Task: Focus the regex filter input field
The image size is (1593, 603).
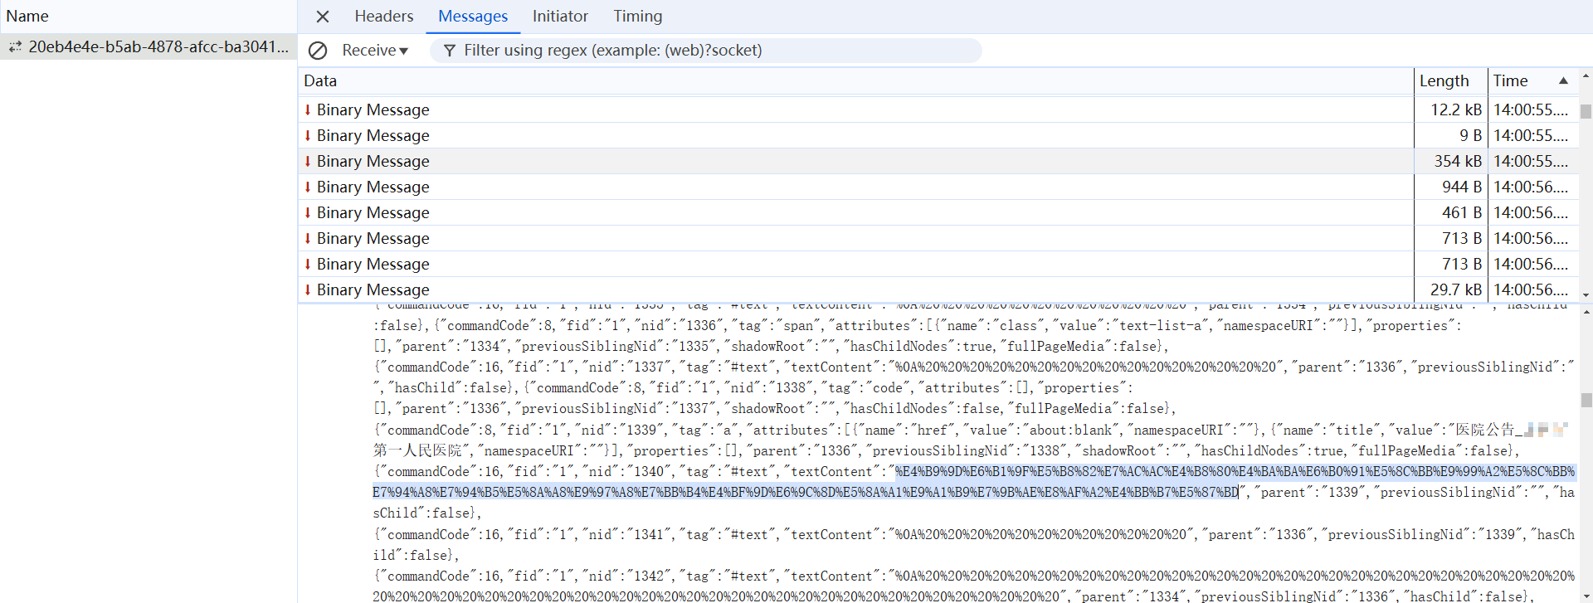Action: point(714,51)
